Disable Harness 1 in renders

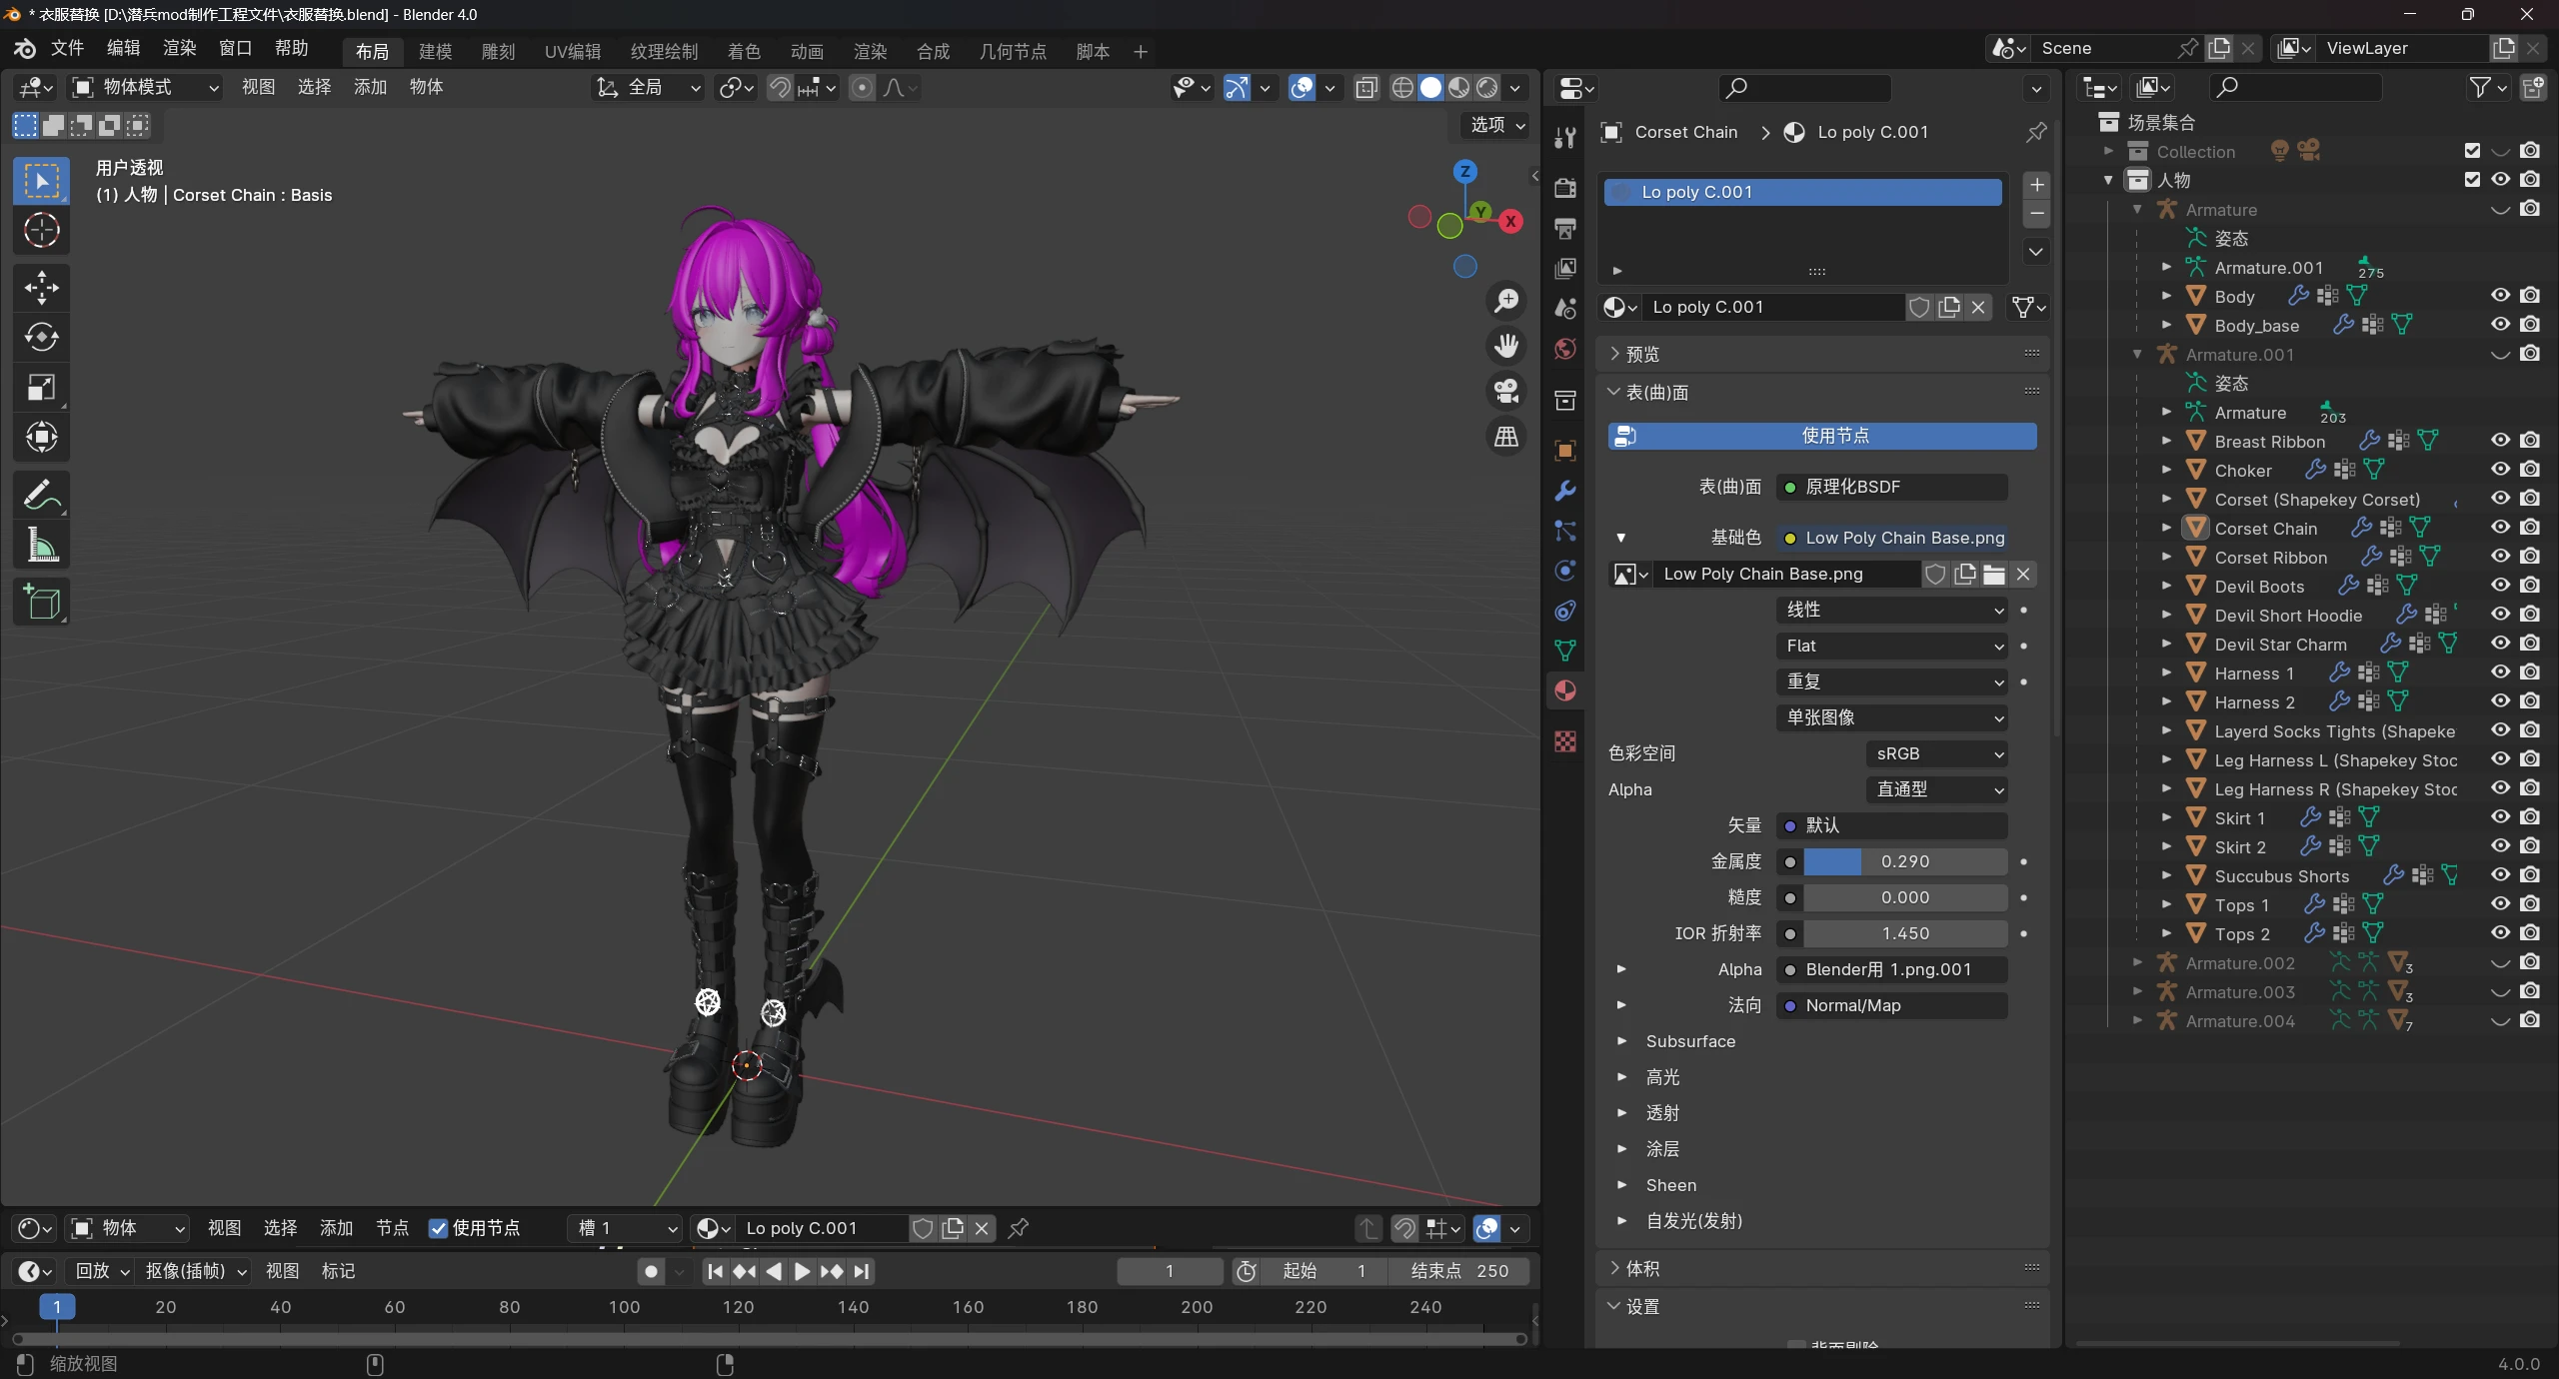point(2530,673)
